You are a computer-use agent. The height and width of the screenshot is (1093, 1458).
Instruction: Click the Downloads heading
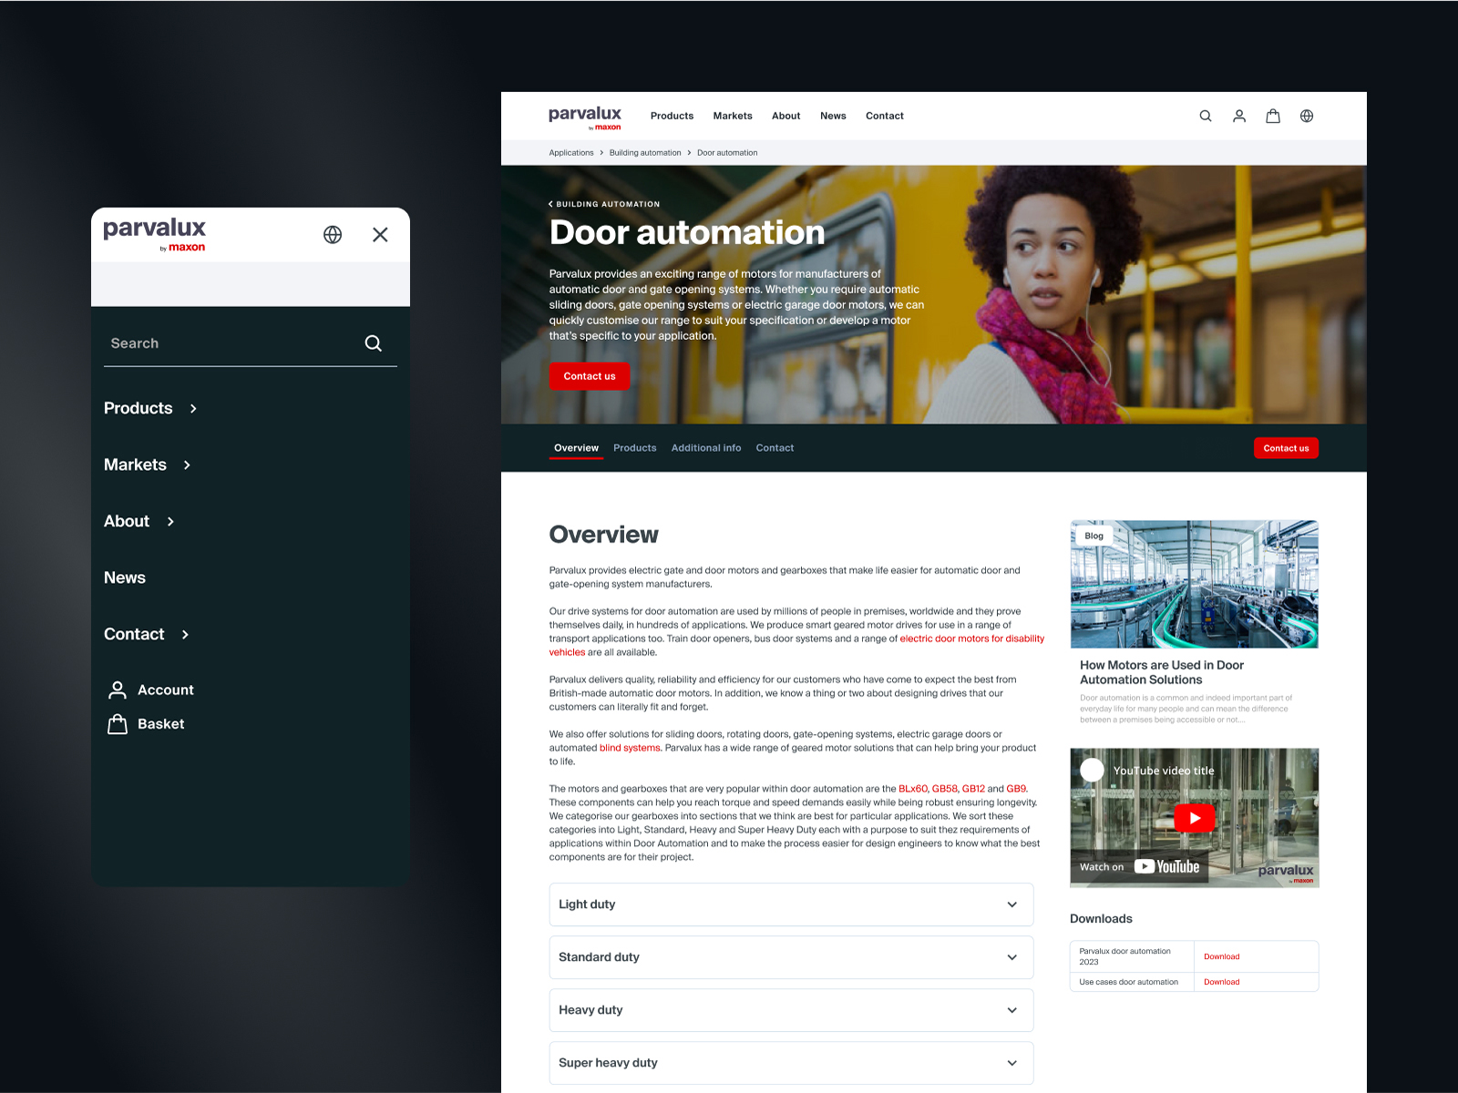[1101, 919]
